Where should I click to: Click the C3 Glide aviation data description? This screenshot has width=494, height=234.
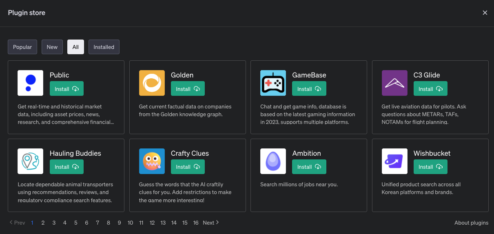pos(424,114)
